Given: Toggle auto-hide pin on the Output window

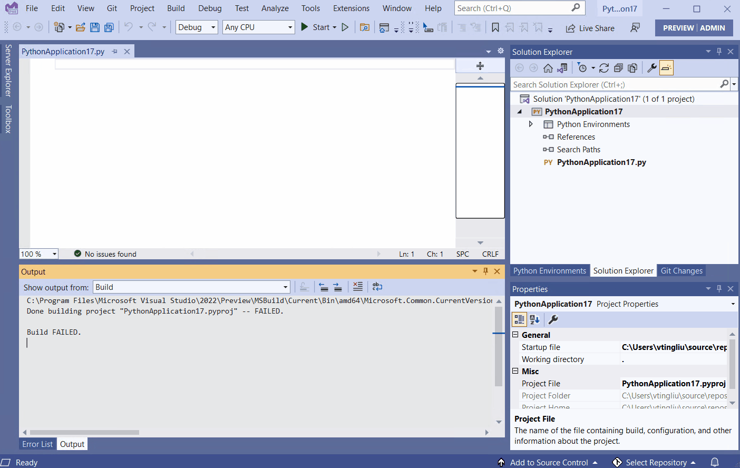Looking at the screenshot, I should (485, 271).
